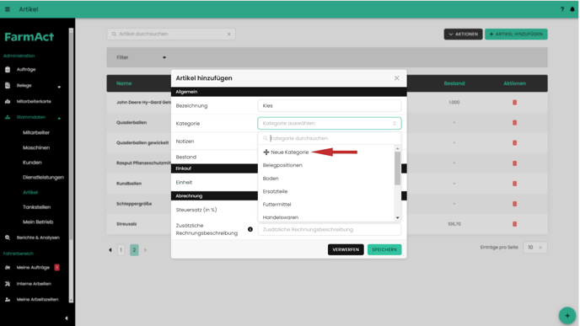Click the Verwerfen button
Screen dimensions: 580x326
(x=346, y=250)
